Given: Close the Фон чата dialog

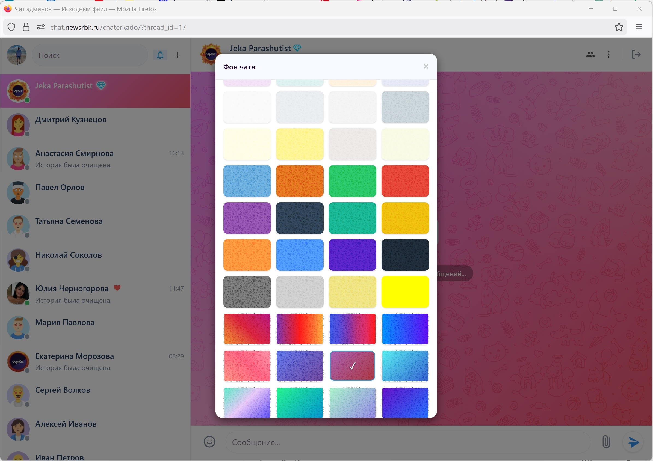Looking at the screenshot, I should pyautogui.click(x=426, y=66).
